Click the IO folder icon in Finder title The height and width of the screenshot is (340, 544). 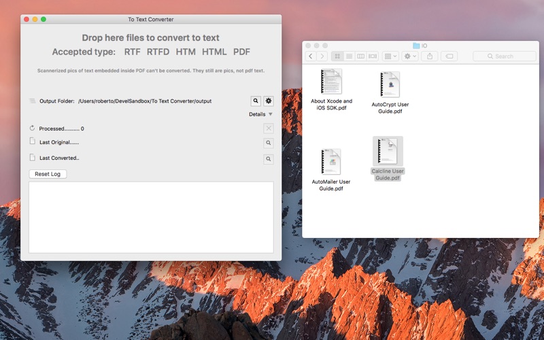[x=416, y=46]
